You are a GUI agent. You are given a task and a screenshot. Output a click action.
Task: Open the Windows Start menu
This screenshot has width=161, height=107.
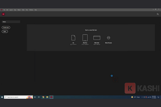[x=2, y=97]
